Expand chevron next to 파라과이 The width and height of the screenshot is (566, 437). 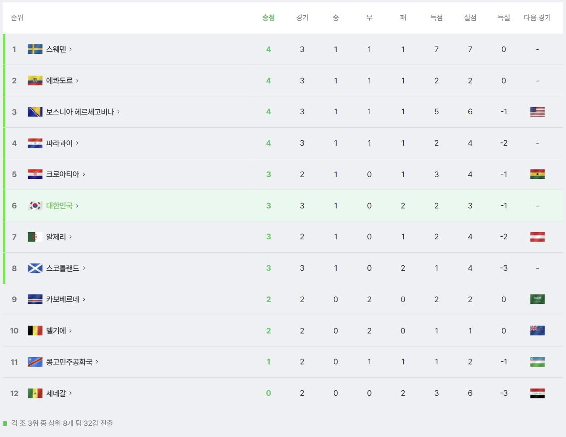pos(77,143)
